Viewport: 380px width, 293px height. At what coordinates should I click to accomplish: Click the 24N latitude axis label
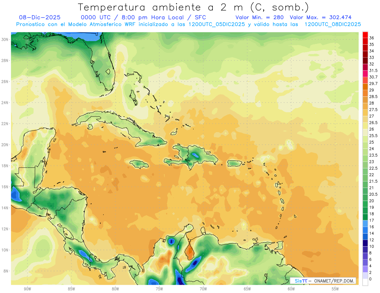pyautogui.click(x=5, y=102)
